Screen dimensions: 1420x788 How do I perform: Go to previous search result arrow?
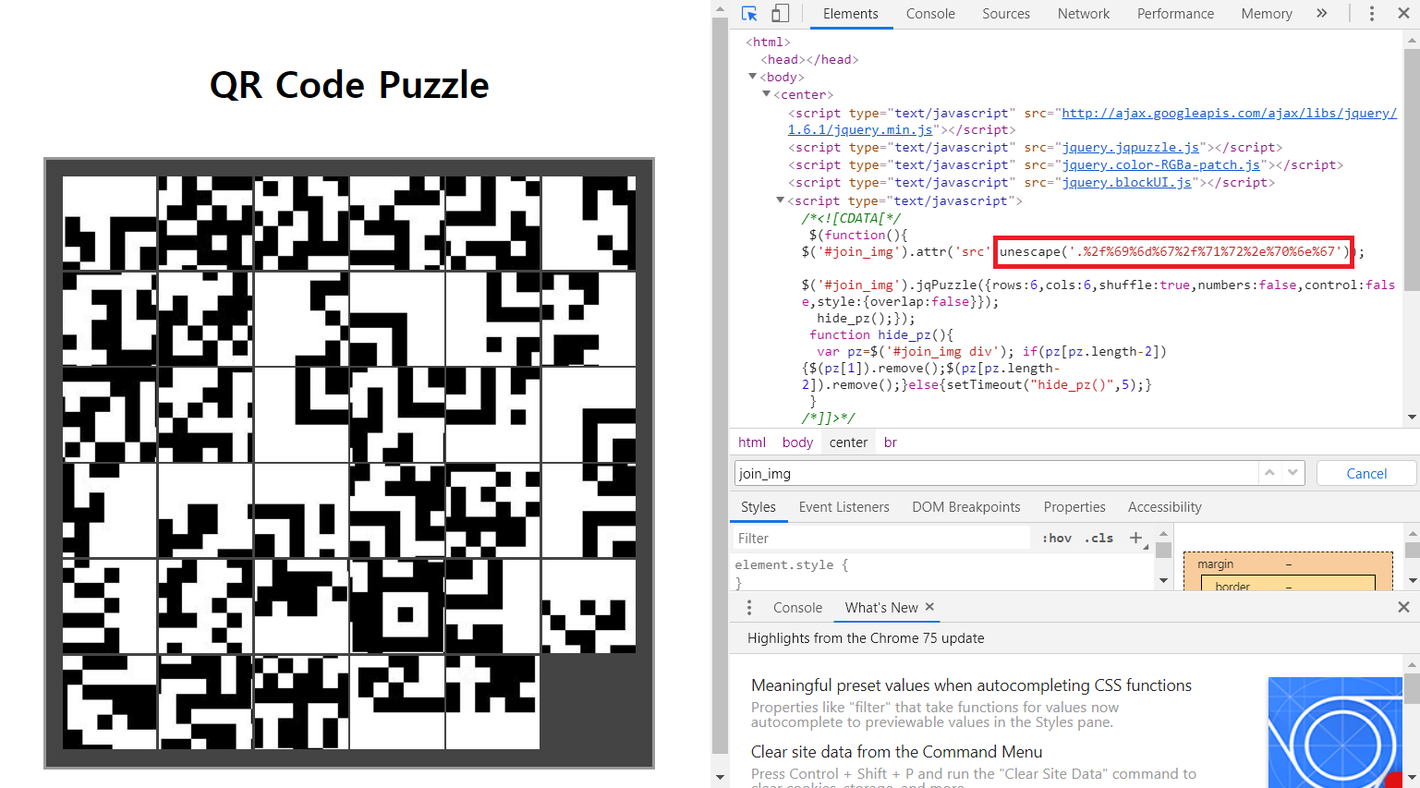(x=1269, y=473)
